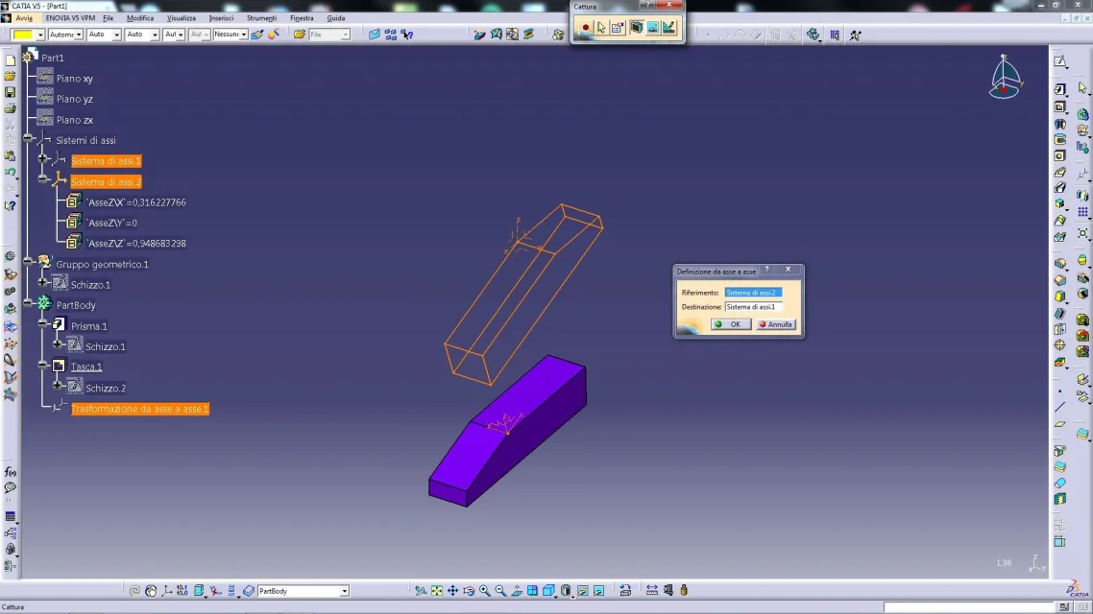Screen dimensions: 1093x614
Task: Click OK in the Definizione da asse a asse dialog
Action: click(x=731, y=324)
